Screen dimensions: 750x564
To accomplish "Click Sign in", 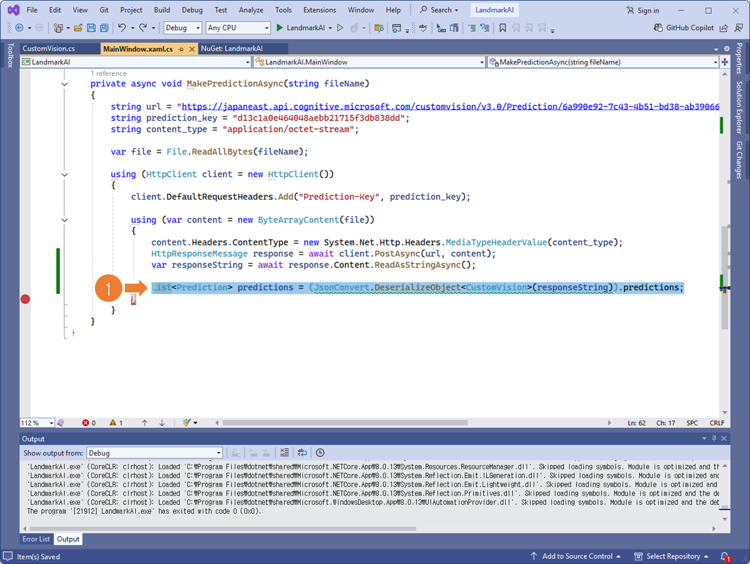I will [643, 10].
